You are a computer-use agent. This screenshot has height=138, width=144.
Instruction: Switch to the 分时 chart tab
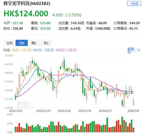click(10, 43)
